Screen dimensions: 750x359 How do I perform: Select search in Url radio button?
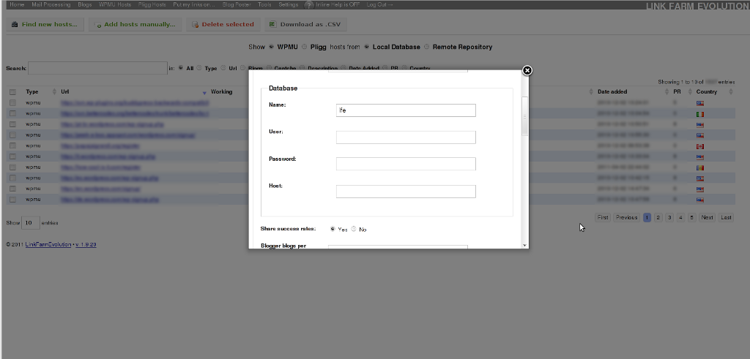point(223,68)
